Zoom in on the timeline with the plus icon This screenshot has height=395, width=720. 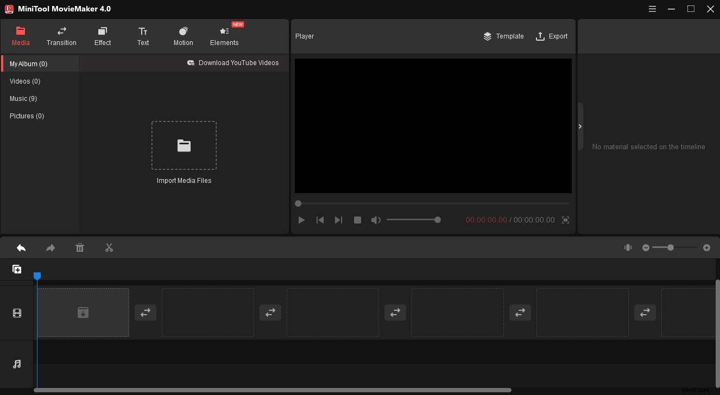pyautogui.click(x=707, y=247)
